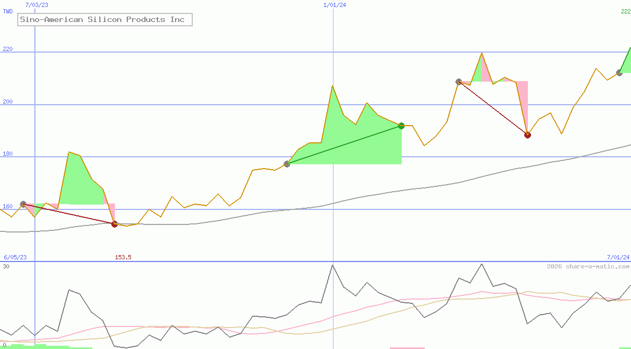Click the 220 price axis label
The height and width of the screenshot is (349, 631).
8,49
